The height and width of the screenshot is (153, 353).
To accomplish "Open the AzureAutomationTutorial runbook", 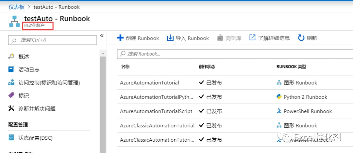I will coord(149,83).
